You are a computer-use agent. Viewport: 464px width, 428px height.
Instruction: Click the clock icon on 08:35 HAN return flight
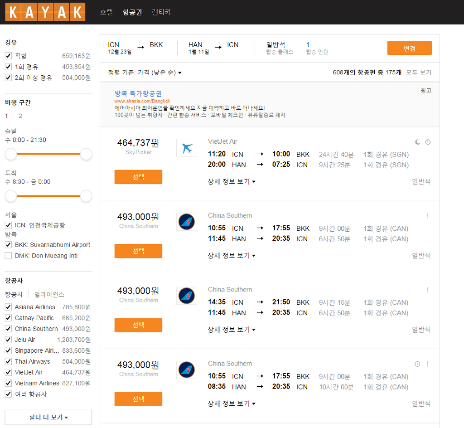pyautogui.click(x=417, y=364)
